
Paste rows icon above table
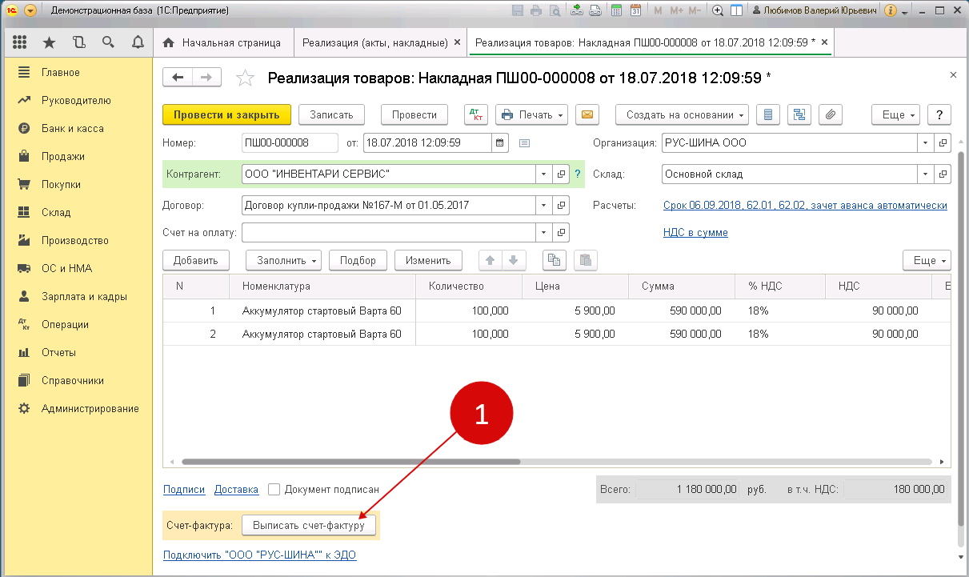[586, 260]
